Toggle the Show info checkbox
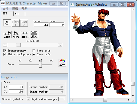 point(34,54)
